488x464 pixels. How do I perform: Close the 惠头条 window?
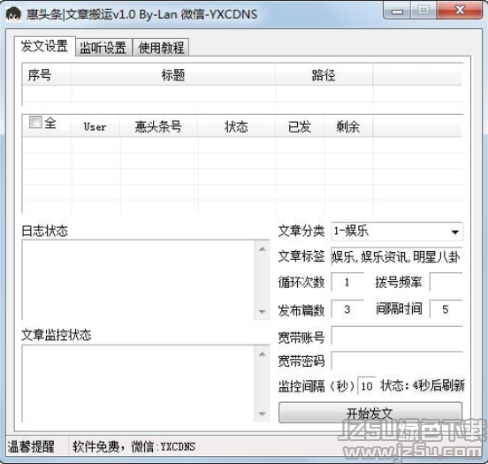pyautogui.click(x=460, y=11)
